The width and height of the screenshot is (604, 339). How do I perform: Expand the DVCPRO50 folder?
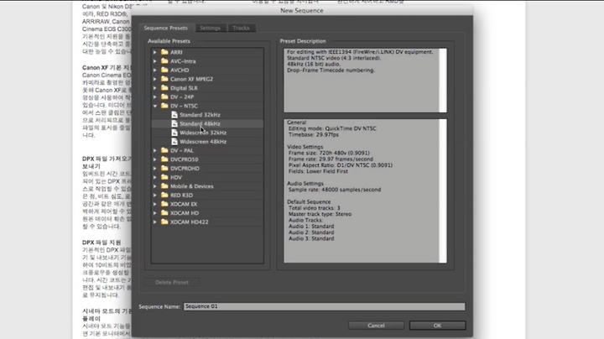(155, 159)
